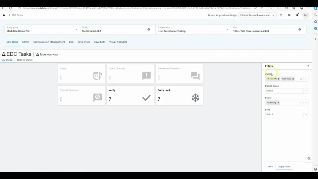Open the settings gear in browser sidebar
Viewport: 318px width, 179px height.
coord(315,169)
